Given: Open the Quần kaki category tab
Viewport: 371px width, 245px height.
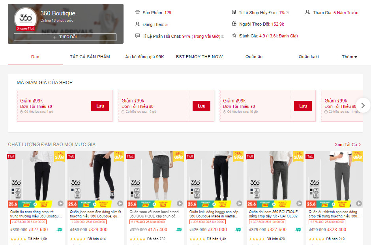Looking at the screenshot, I should pyautogui.click(x=309, y=57).
